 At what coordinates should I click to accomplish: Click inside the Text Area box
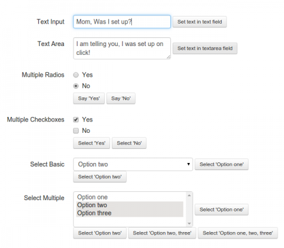tap(122, 48)
